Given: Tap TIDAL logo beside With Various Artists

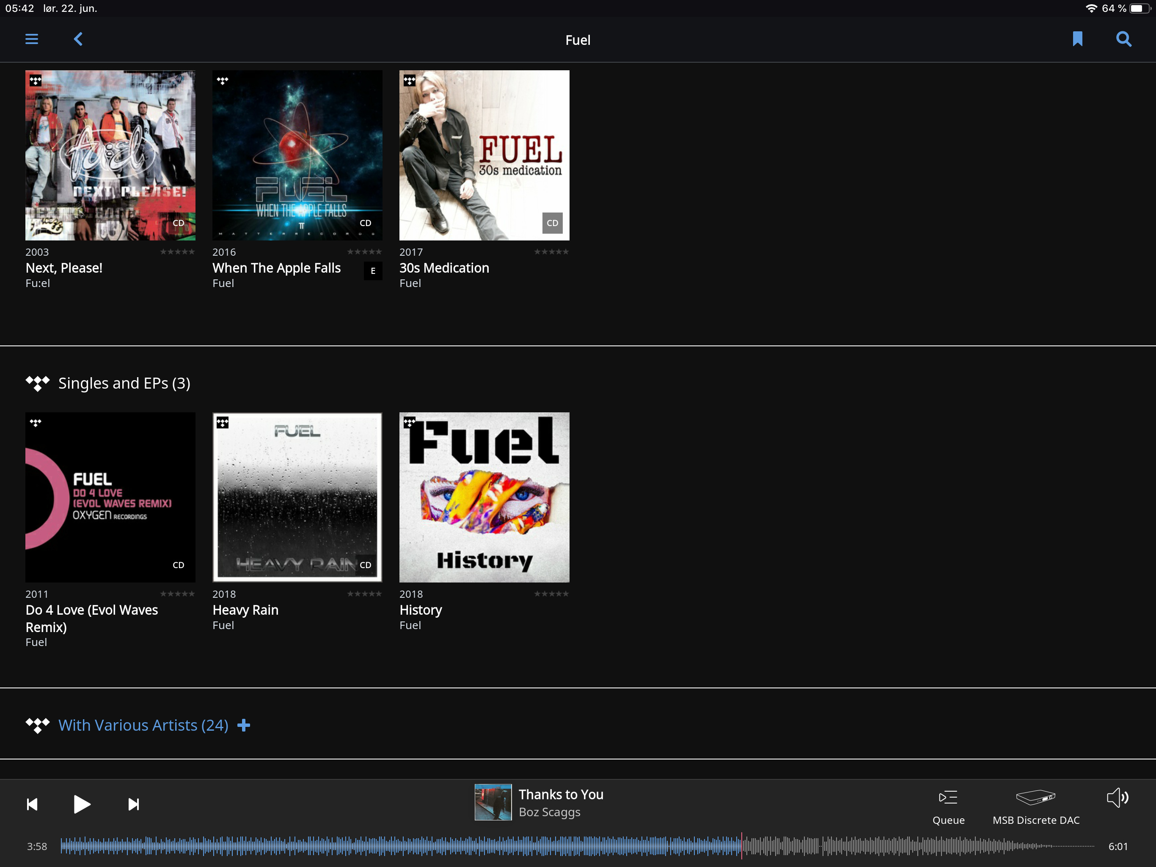Looking at the screenshot, I should pos(37,725).
